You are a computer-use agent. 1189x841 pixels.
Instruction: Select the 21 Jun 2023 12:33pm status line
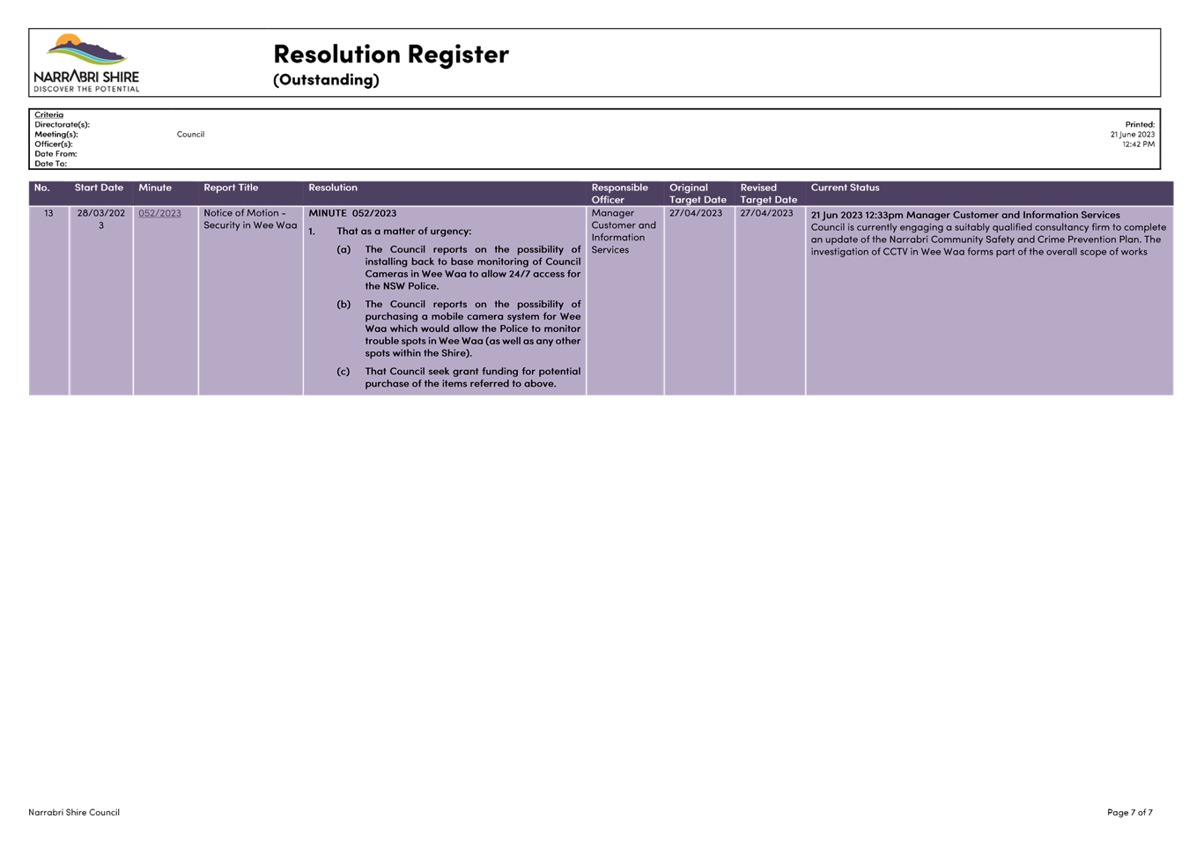[965, 215]
